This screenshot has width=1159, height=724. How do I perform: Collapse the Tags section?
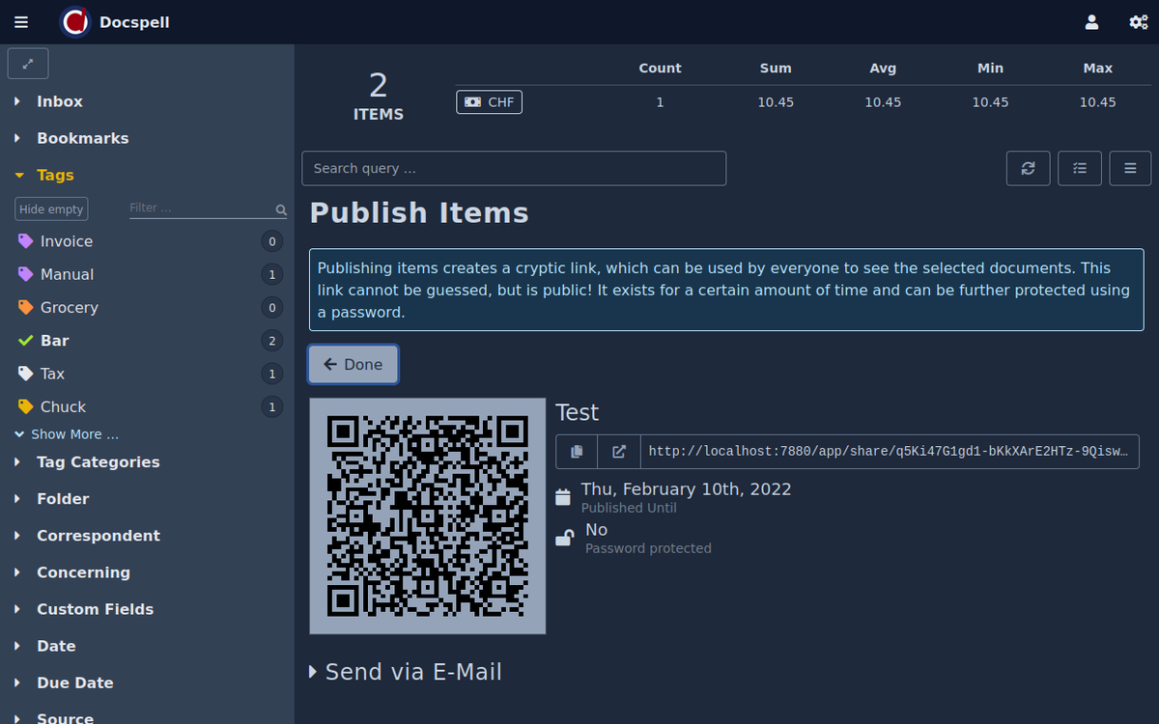(x=54, y=175)
